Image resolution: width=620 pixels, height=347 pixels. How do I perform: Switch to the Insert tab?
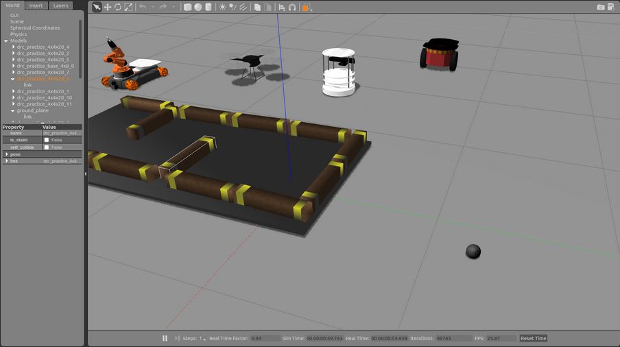(36, 5)
